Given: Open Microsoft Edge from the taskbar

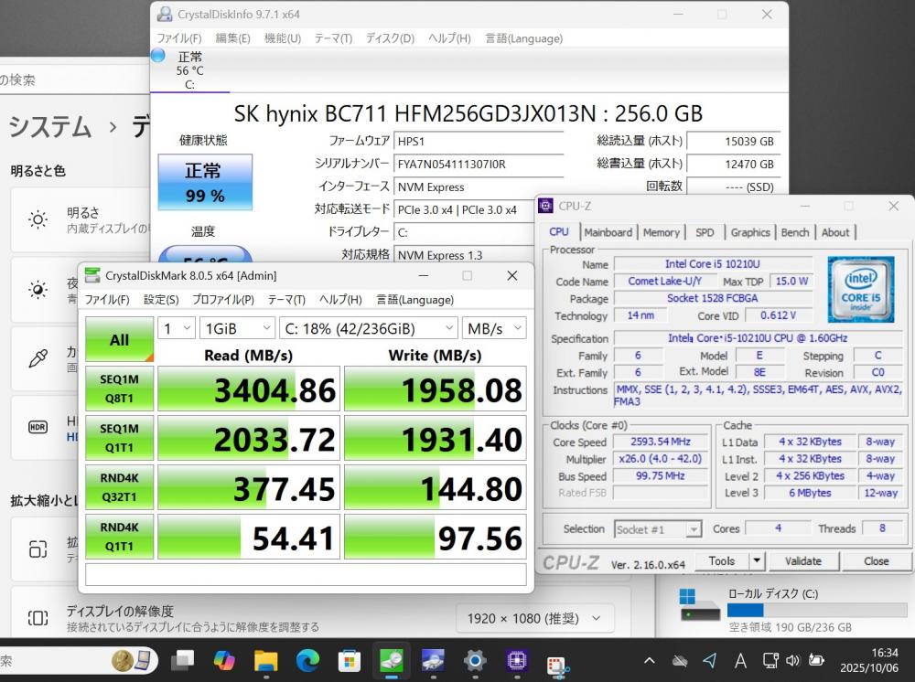Looking at the screenshot, I should 307,659.
